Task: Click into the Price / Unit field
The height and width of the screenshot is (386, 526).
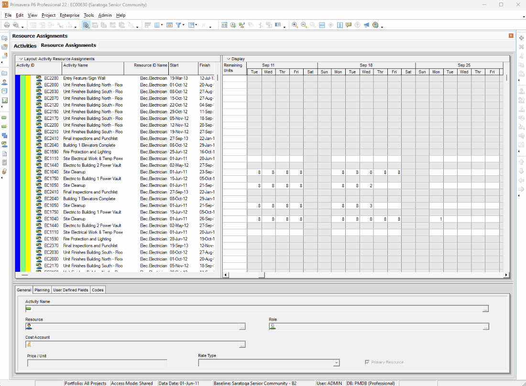Action: pyautogui.click(x=97, y=363)
